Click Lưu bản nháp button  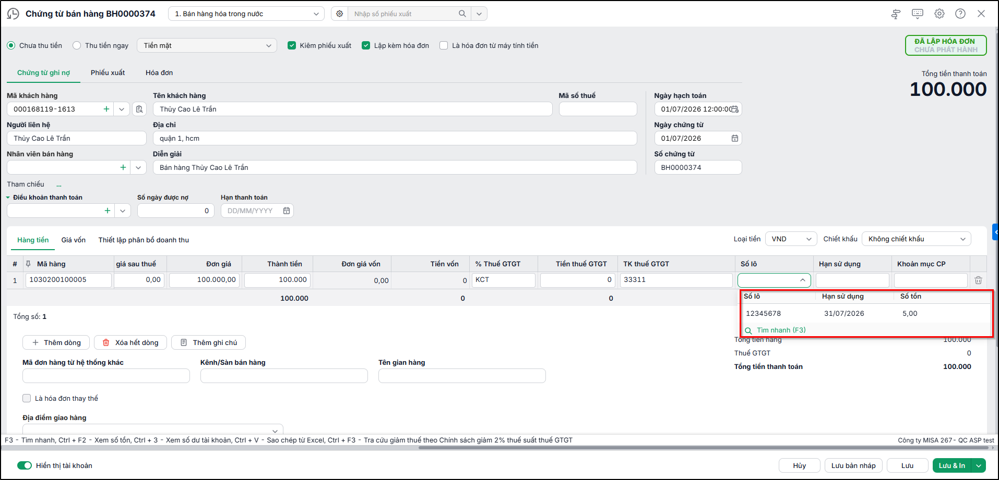853,465
